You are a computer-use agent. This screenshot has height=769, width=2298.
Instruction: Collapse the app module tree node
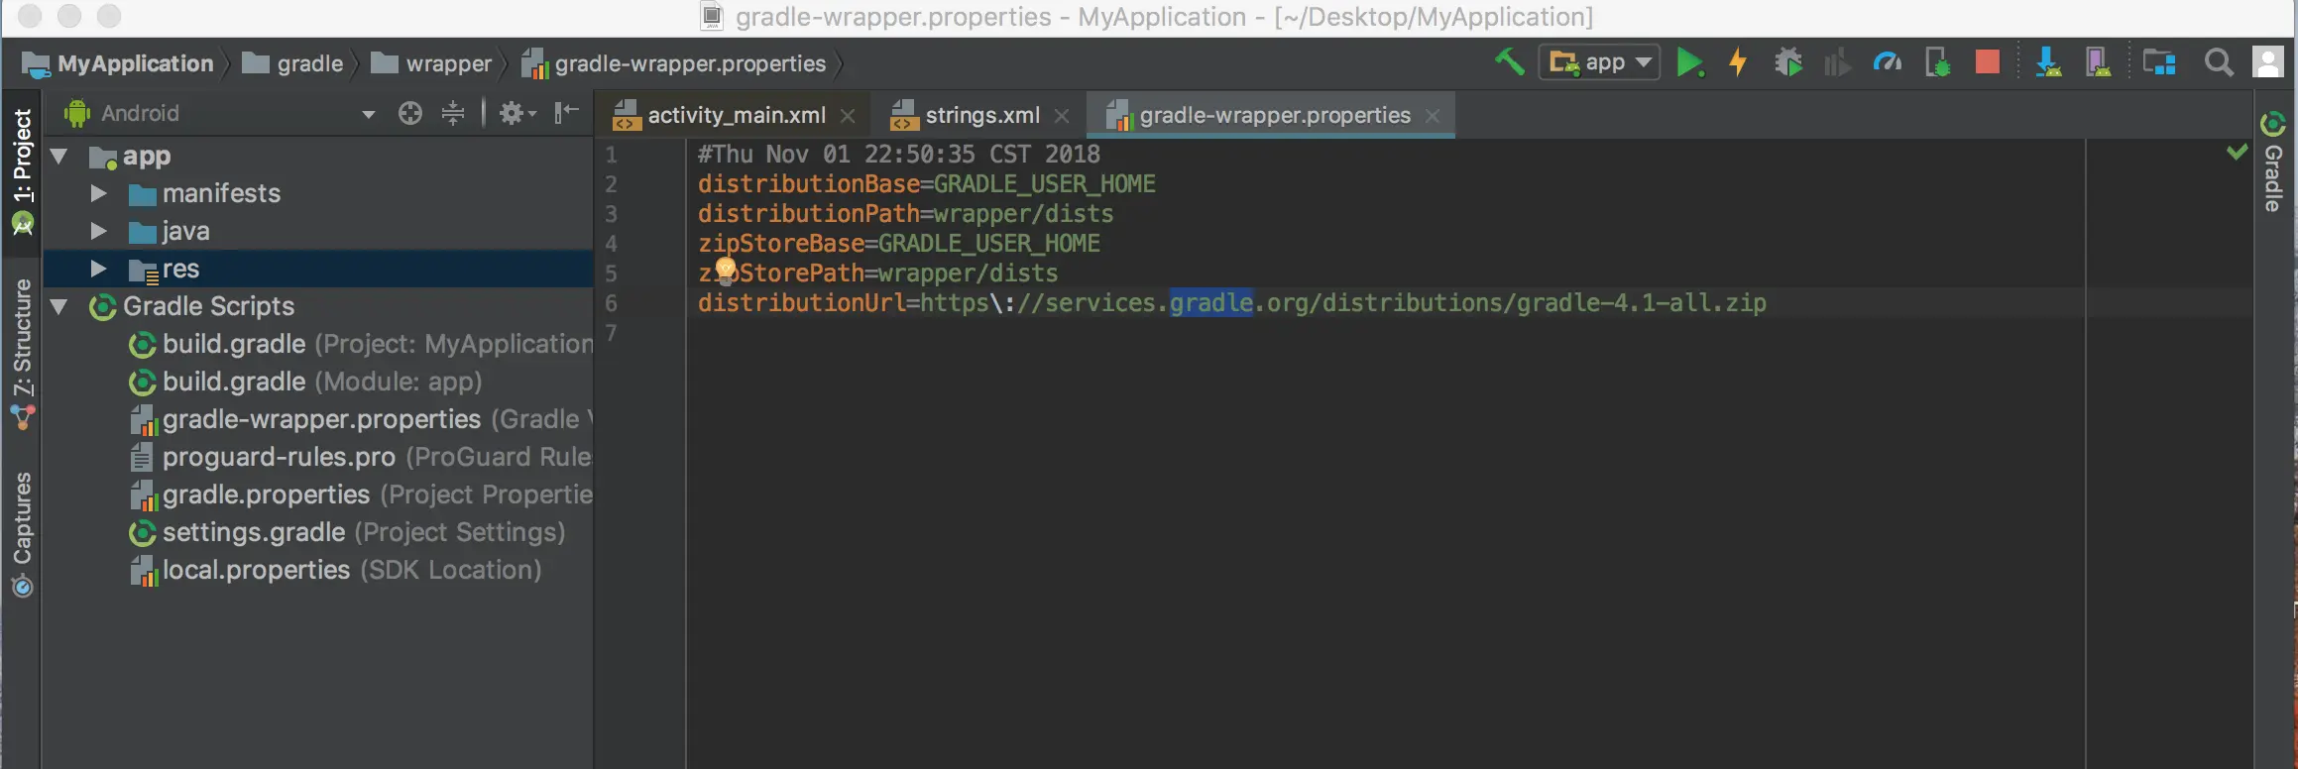(59, 156)
